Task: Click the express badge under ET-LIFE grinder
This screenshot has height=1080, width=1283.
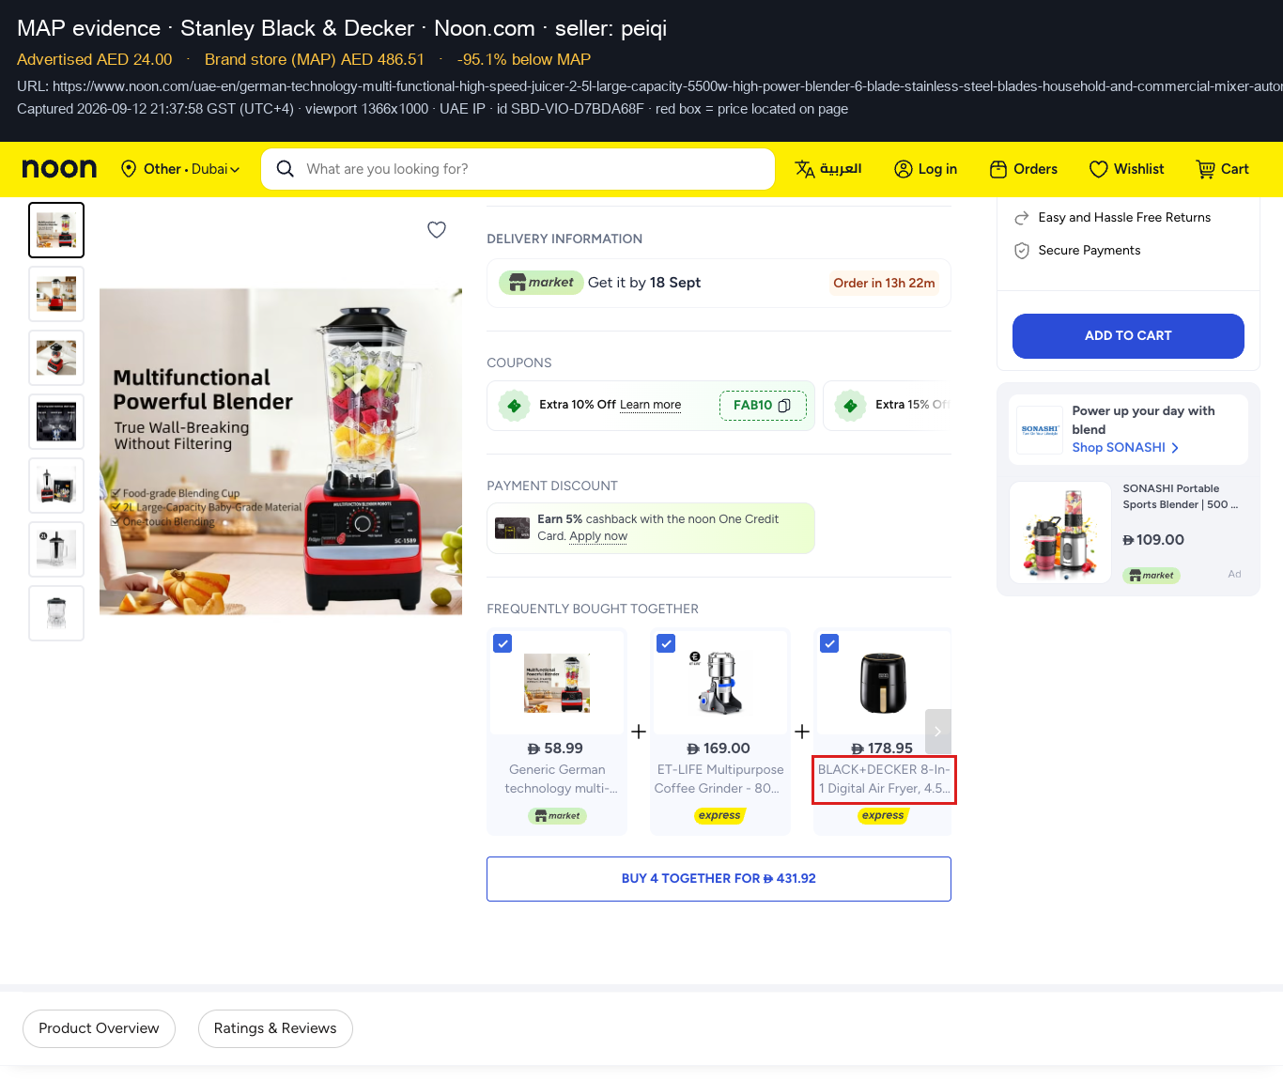Action: pos(719,815)
